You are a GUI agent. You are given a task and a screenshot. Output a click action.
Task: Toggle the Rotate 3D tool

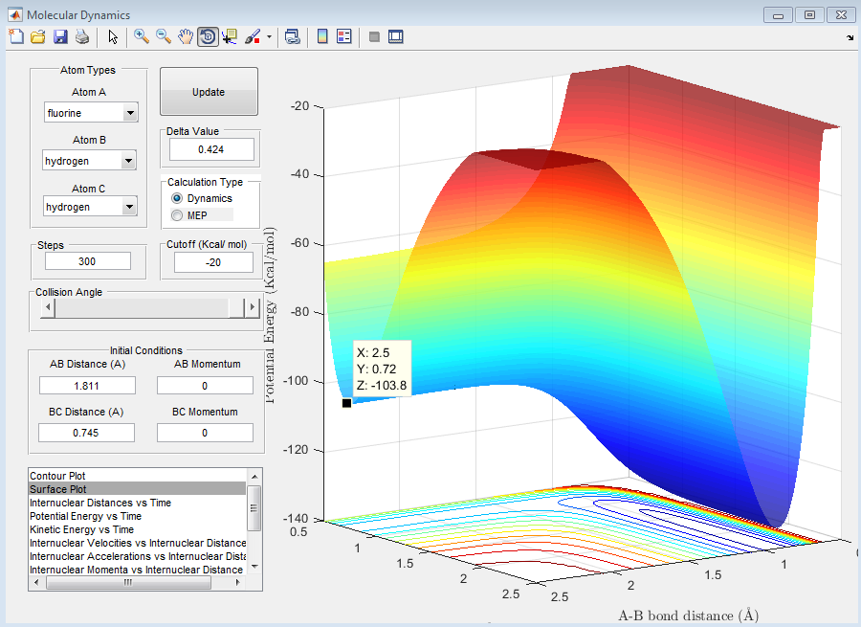point(208,36)
